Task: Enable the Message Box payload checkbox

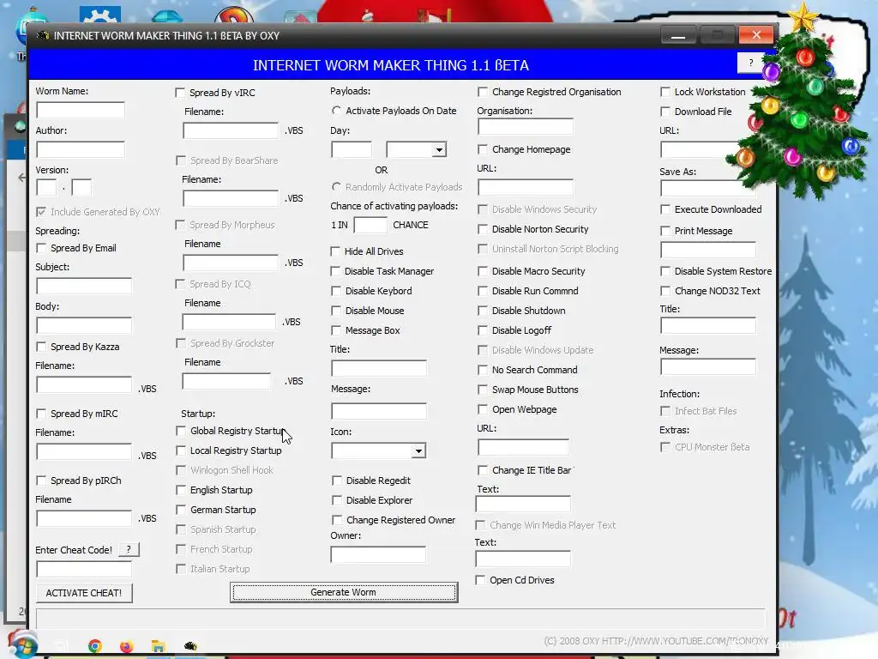Action: click(x=336, y=330)
